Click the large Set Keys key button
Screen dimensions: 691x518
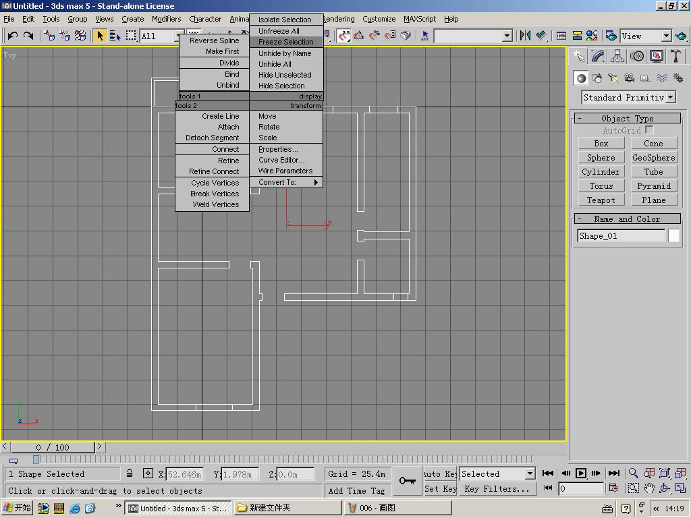point(407,480)
